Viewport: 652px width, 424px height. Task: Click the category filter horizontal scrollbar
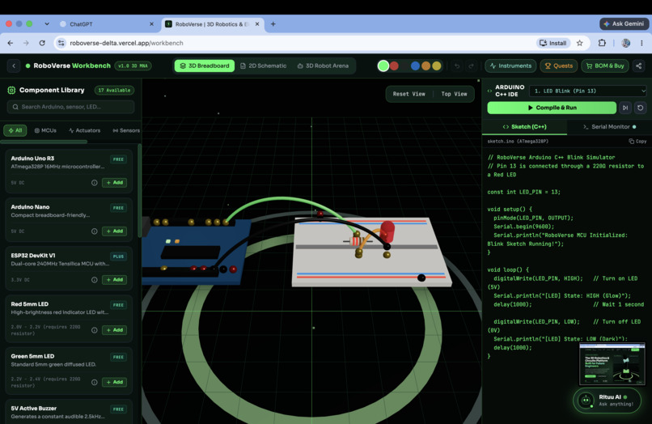[44, 142]
